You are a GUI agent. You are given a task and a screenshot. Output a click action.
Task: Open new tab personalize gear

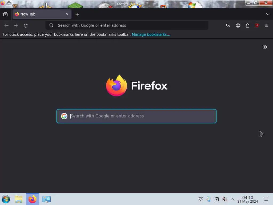(265, 47)
